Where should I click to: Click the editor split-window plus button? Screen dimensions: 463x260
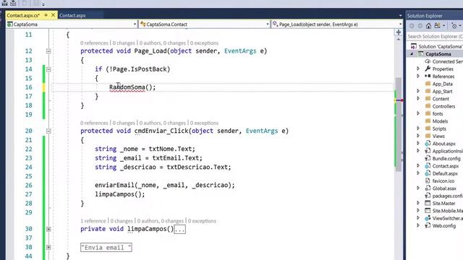(399, 32)
